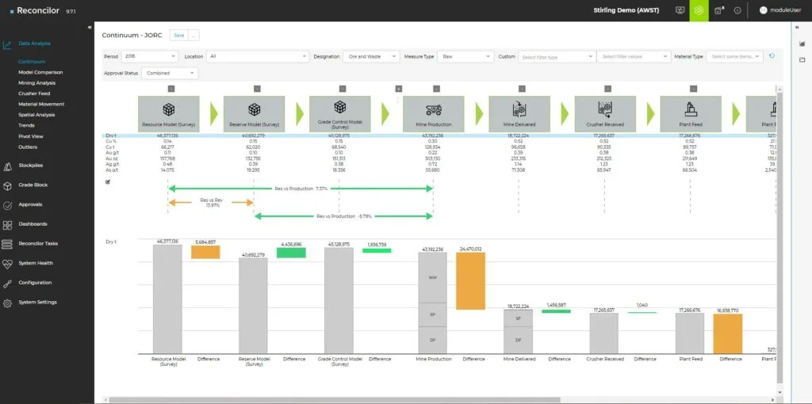Open the Select filter values dropdown

point(634,57)
